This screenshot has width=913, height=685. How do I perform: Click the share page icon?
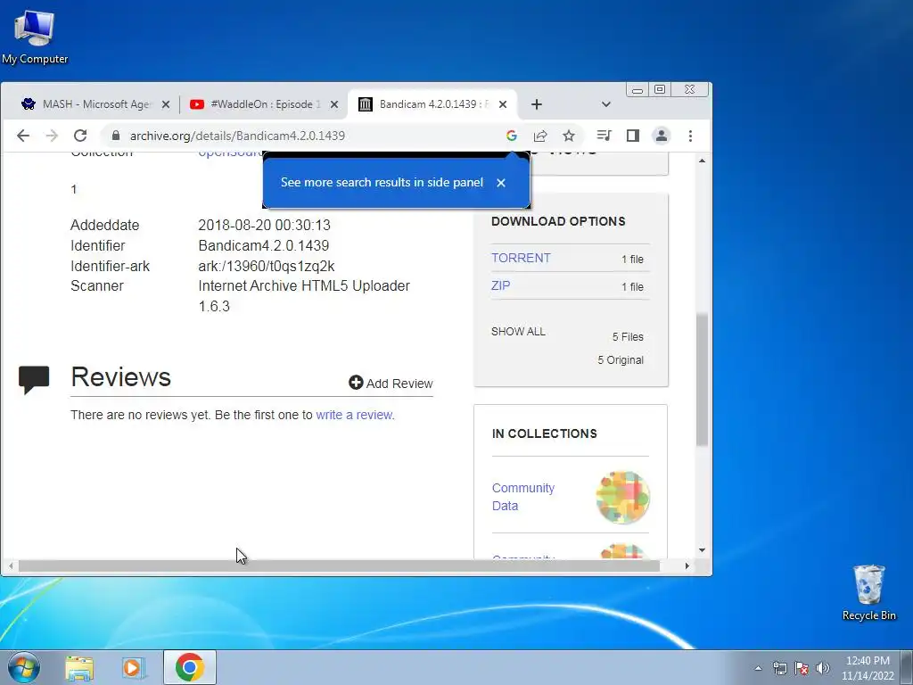click(x=540, y=136)
